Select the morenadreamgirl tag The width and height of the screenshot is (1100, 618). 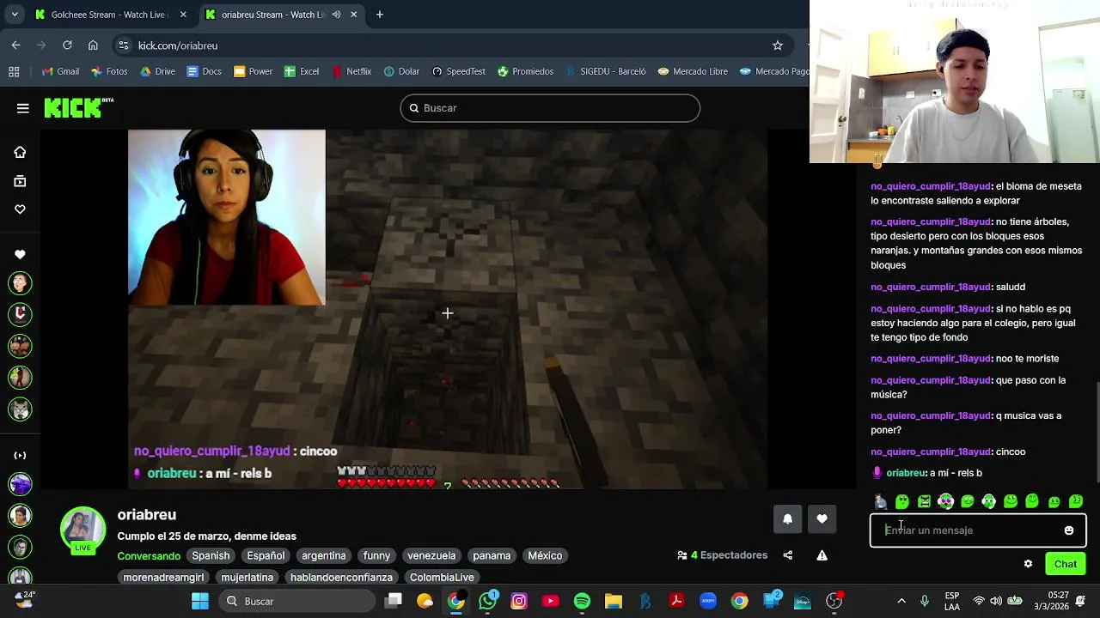(163, 578)
